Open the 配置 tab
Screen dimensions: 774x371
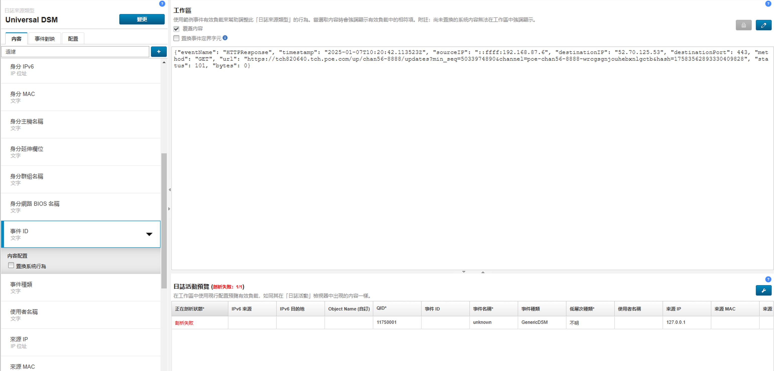73,39
